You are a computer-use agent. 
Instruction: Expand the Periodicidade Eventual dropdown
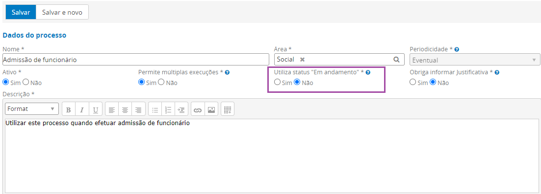pyautogui.click(x=474, y=60)
